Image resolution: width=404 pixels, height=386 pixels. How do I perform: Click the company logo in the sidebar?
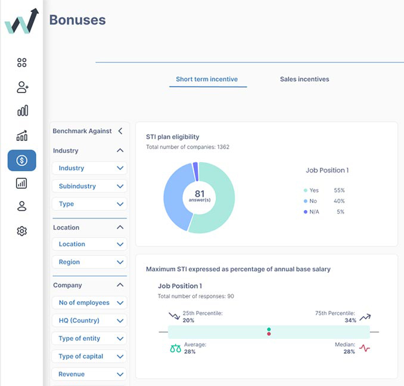tap(21, 21)
